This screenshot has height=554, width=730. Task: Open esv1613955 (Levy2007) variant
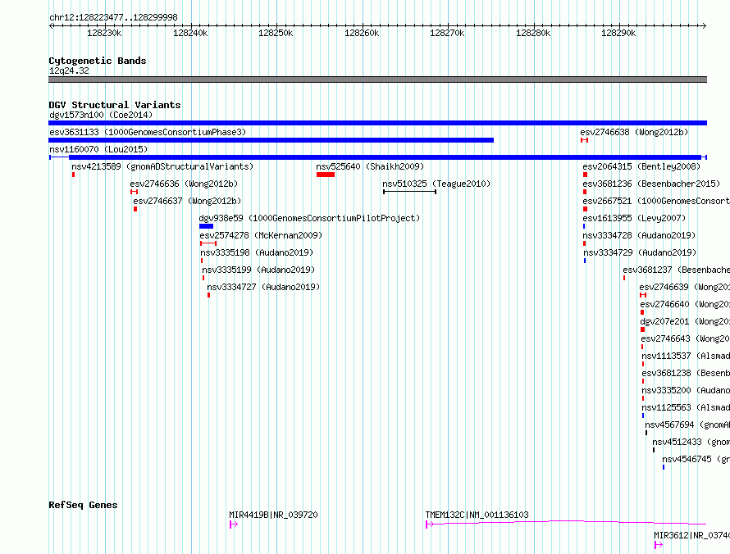point(634,218)
